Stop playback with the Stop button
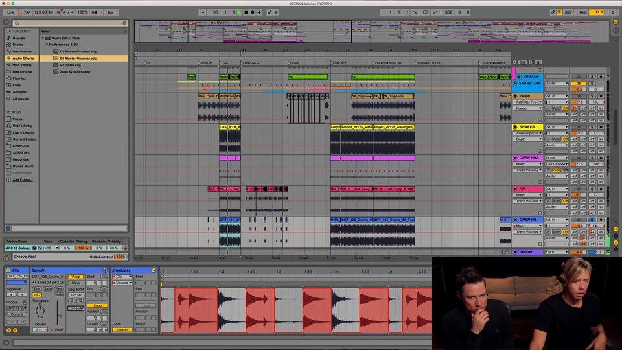 (246, 12)
